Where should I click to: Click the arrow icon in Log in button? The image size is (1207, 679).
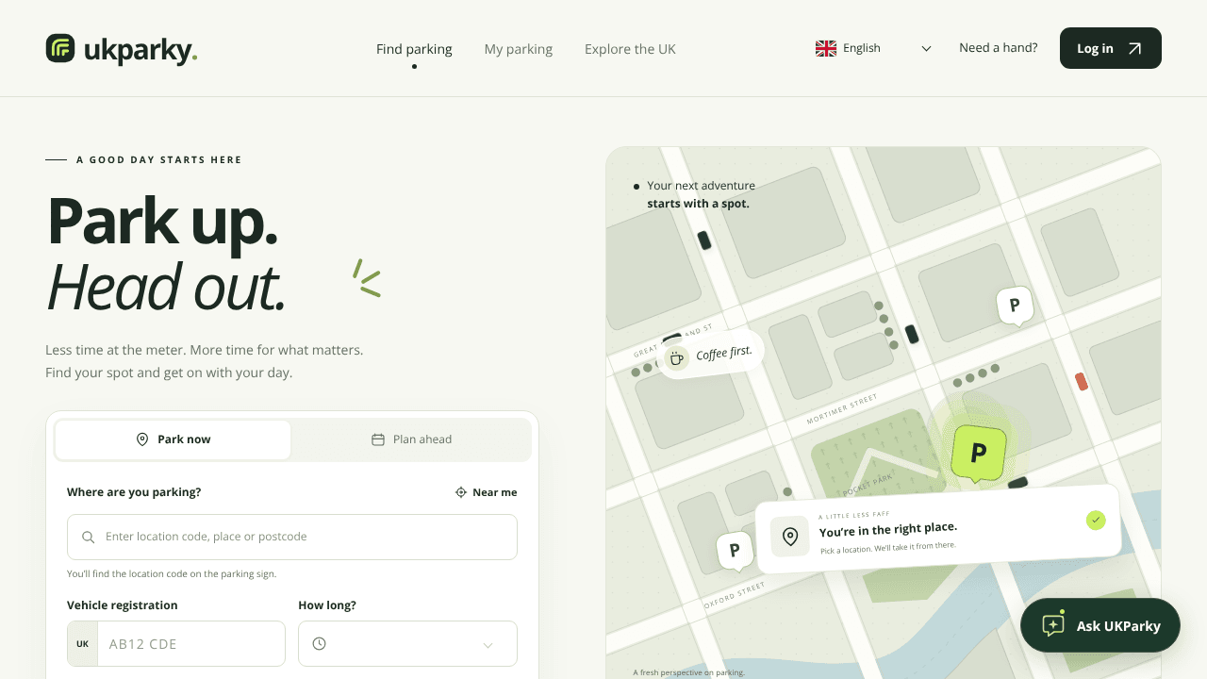1135,48
